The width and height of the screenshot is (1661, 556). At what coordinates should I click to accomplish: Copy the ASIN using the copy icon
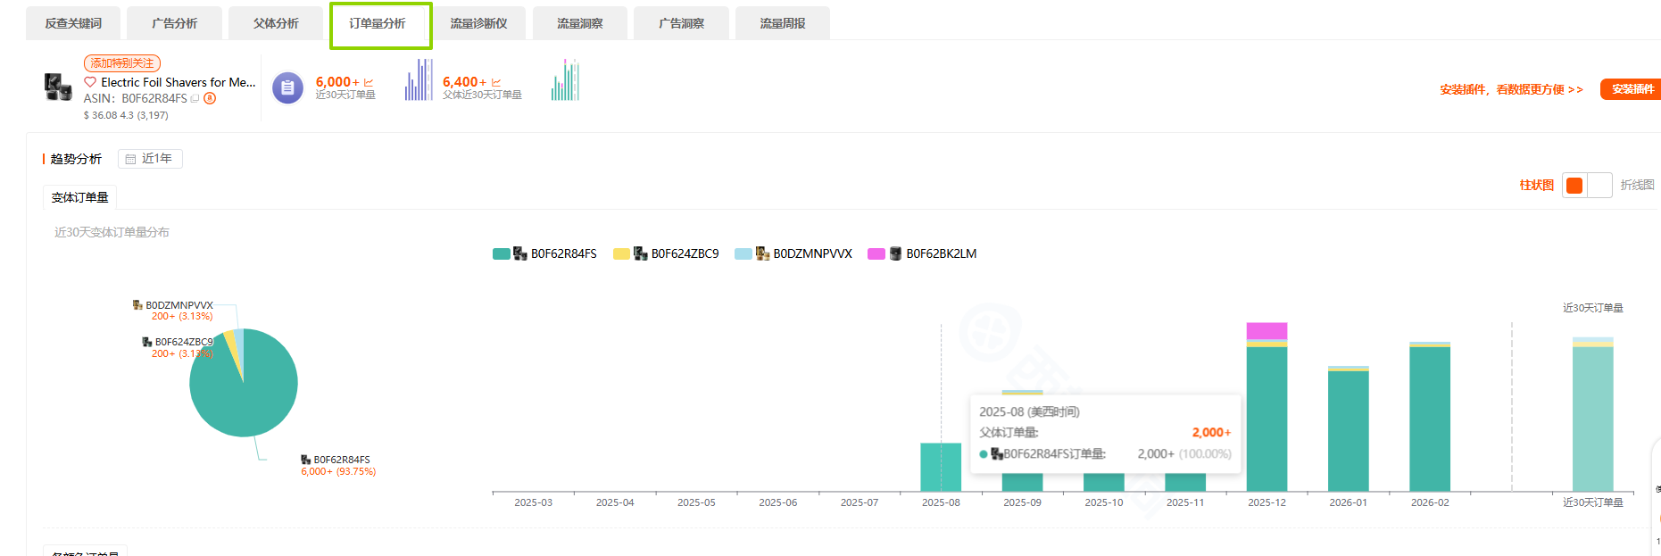[195, 99]
